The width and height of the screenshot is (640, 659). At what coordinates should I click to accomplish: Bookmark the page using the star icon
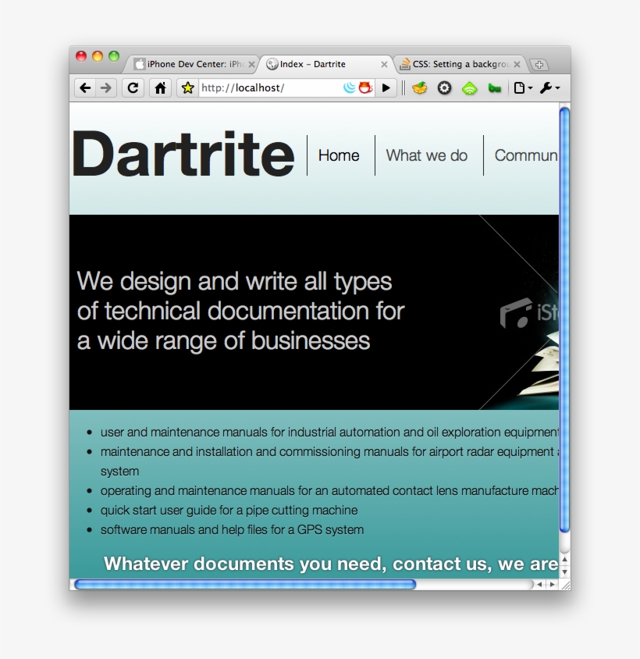click(187, 88)
